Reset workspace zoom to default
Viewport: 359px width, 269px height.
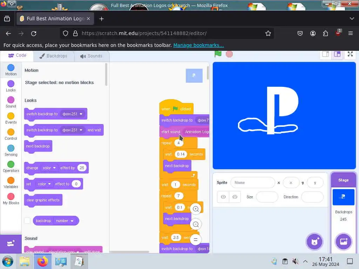click(x=196, y=240)
